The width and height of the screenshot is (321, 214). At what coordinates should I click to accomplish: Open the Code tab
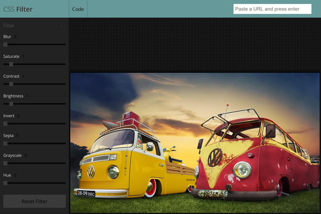(78, 9)
